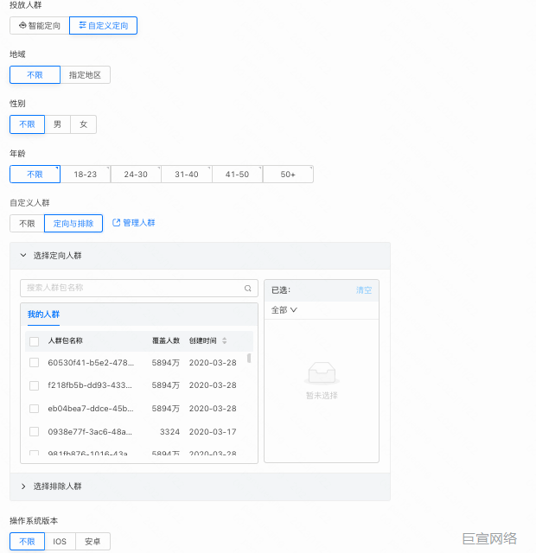536x553 pixels.
Task: Click name text 60530f41-b5e2-478...
Action: pyautogui.click(x=91, y=363)
